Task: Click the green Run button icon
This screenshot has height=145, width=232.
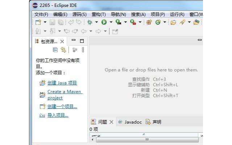Action: pyautogui.click(x=104, y=22)
